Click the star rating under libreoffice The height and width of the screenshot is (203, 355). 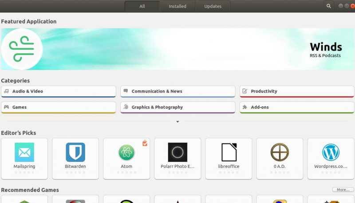coord(229,172)
